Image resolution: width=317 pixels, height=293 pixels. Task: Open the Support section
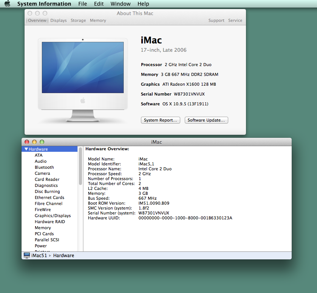pyautogui.click(x=216, y=20)
